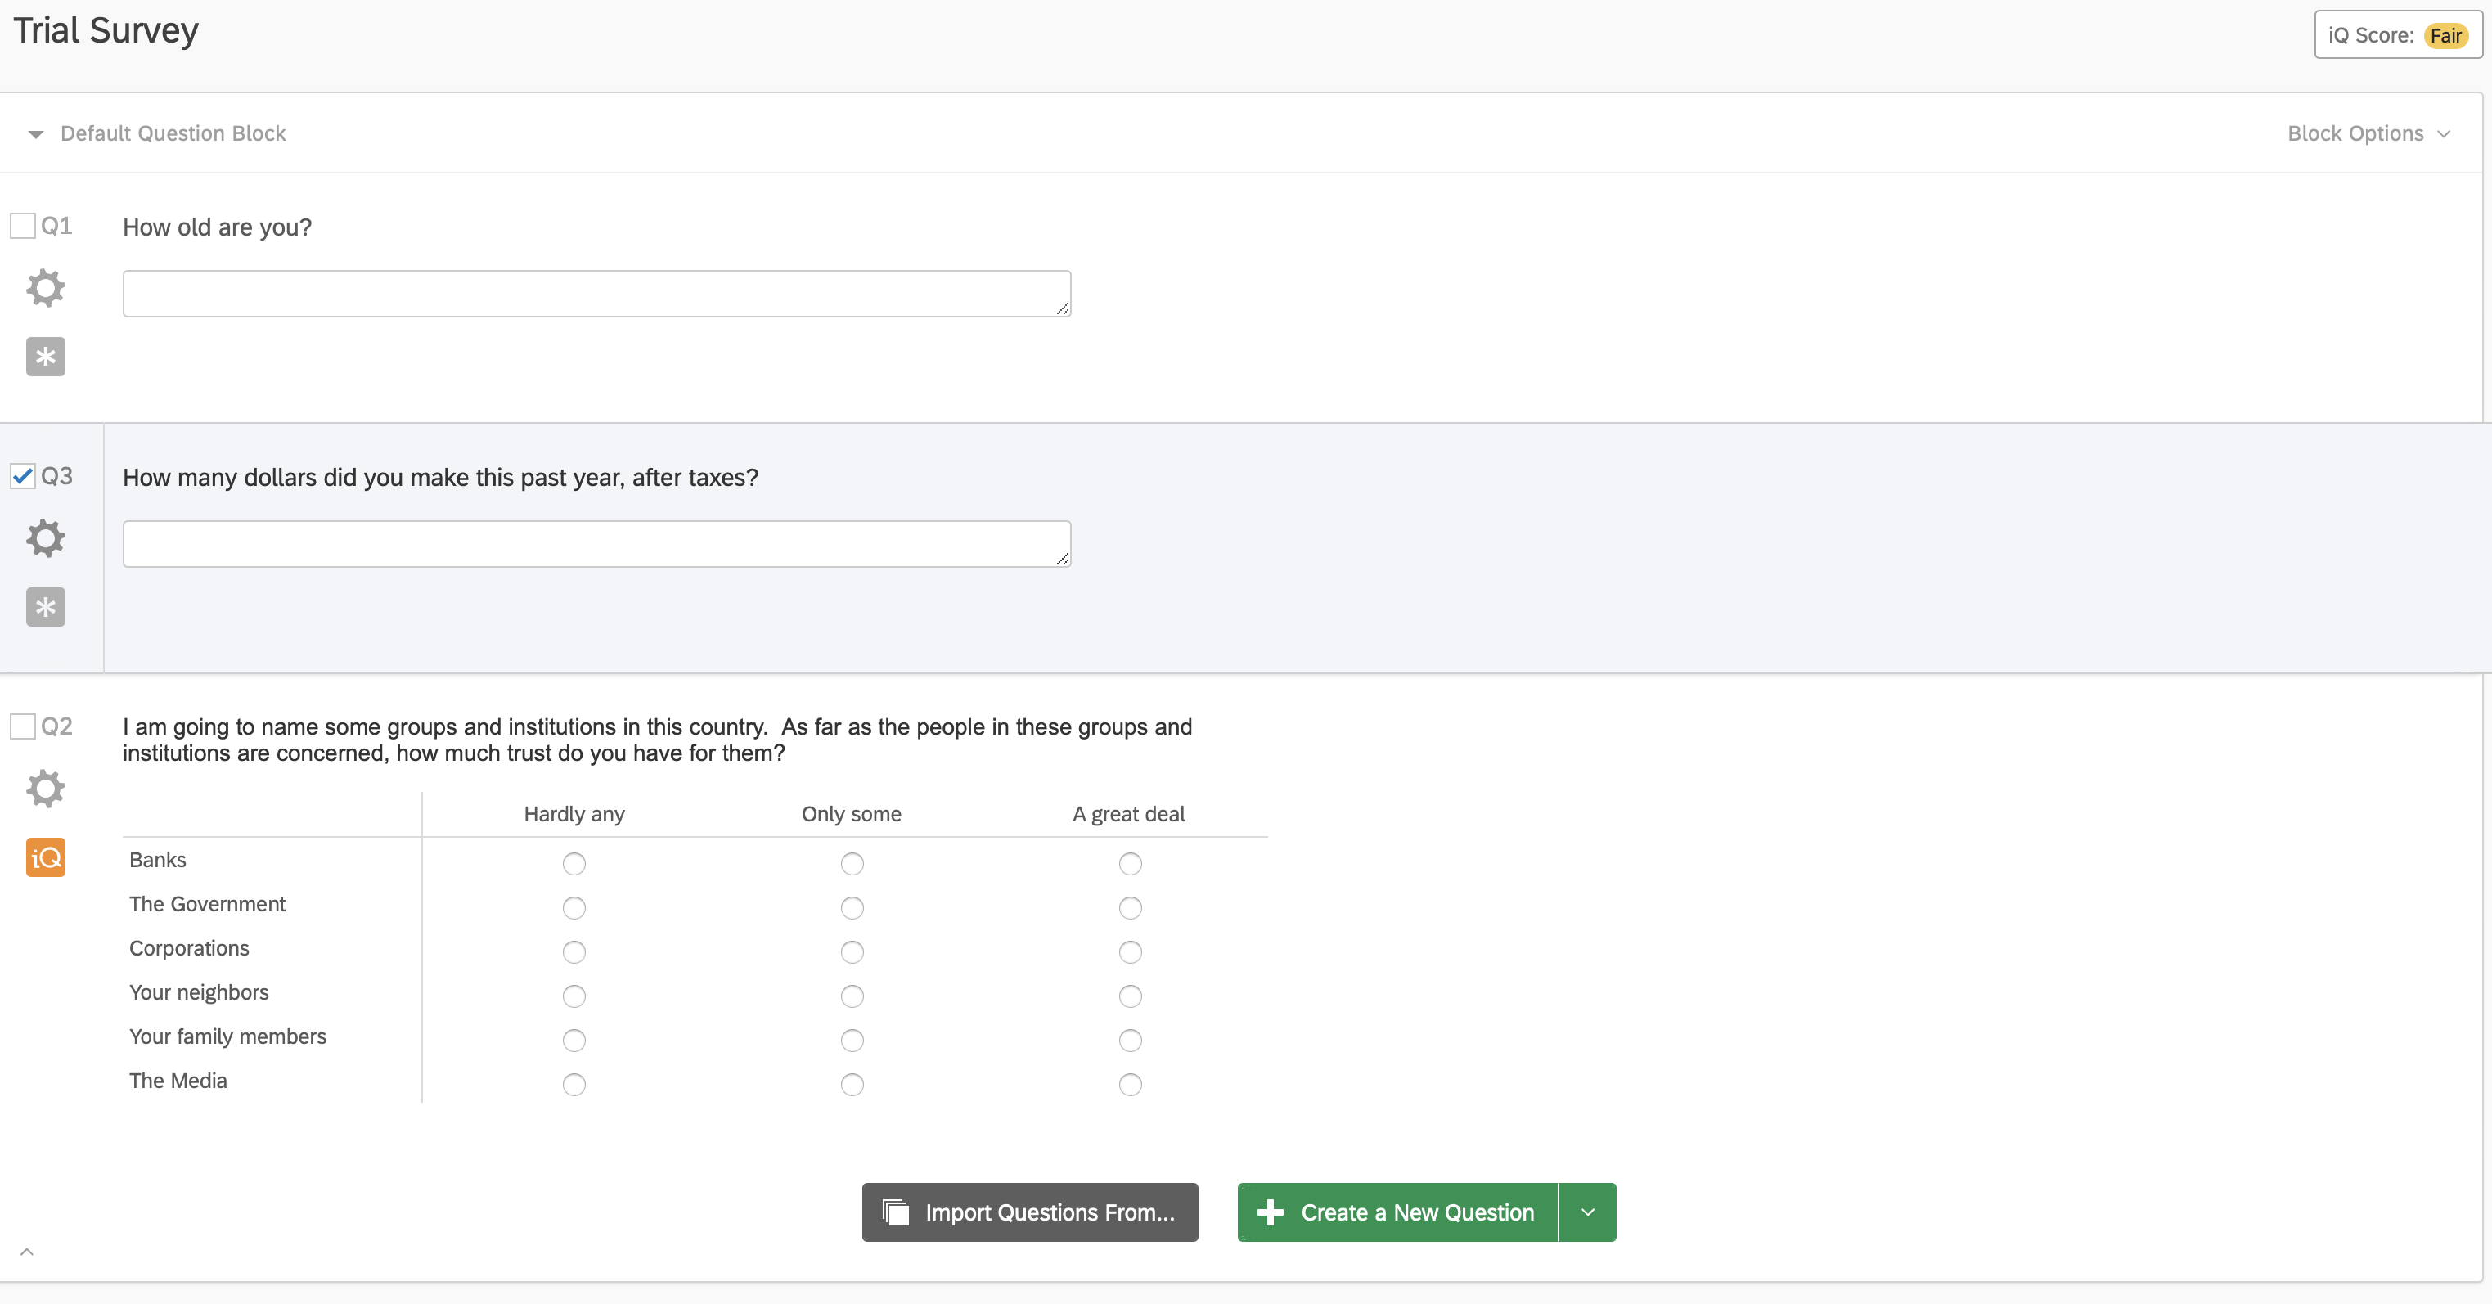Check the Q2 question checkbox
The image size is (2492, 1304).
point(22,726)
